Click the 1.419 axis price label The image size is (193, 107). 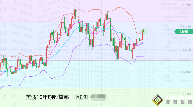pos(186,50)
